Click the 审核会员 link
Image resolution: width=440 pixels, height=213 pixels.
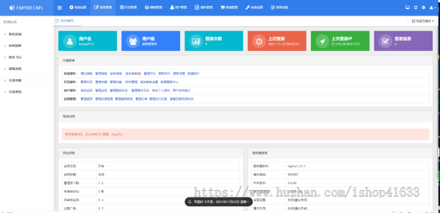(x=87, y=91)
